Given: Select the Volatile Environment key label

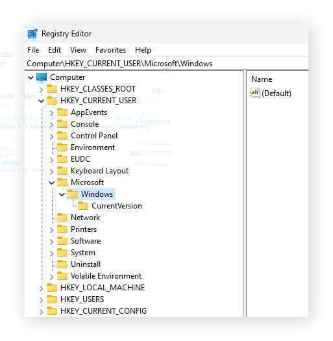Looking at the screenshot, I should (106, 276).
